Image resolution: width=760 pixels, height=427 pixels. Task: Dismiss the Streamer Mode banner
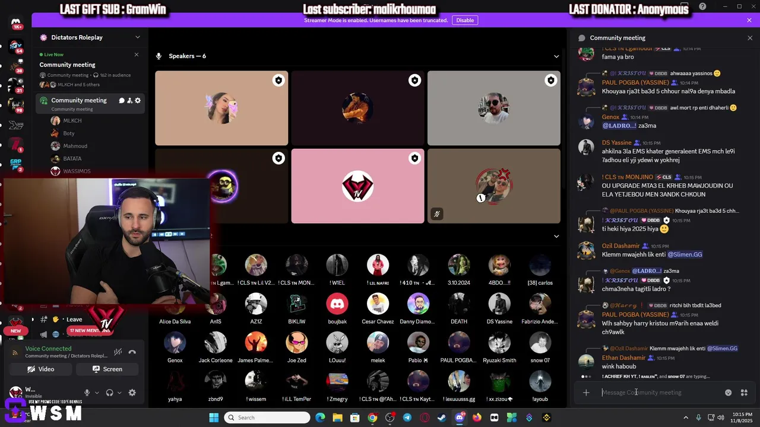pos(749,20)
